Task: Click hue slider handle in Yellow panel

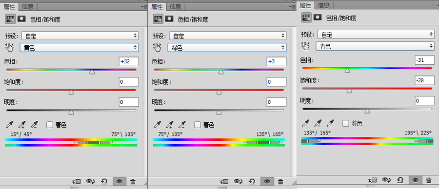Action: point(92,72)
